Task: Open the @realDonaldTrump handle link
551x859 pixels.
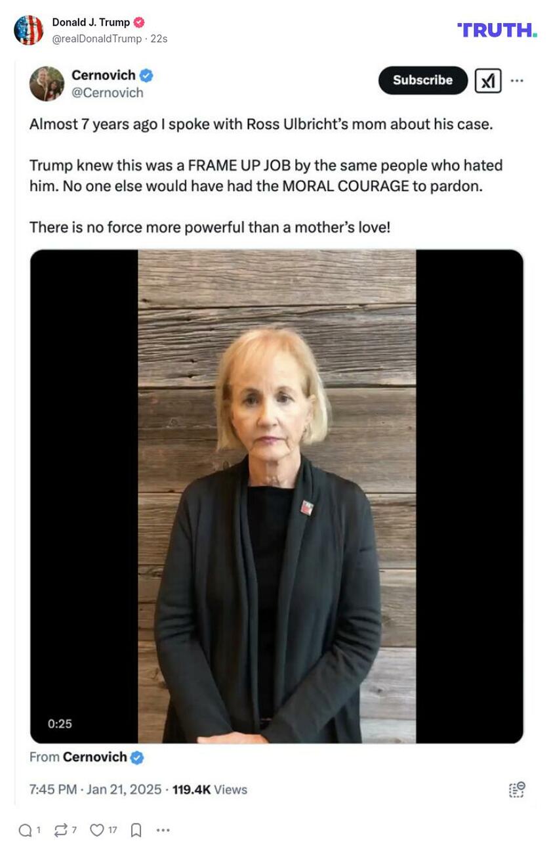Action: (x=96, y=39)
